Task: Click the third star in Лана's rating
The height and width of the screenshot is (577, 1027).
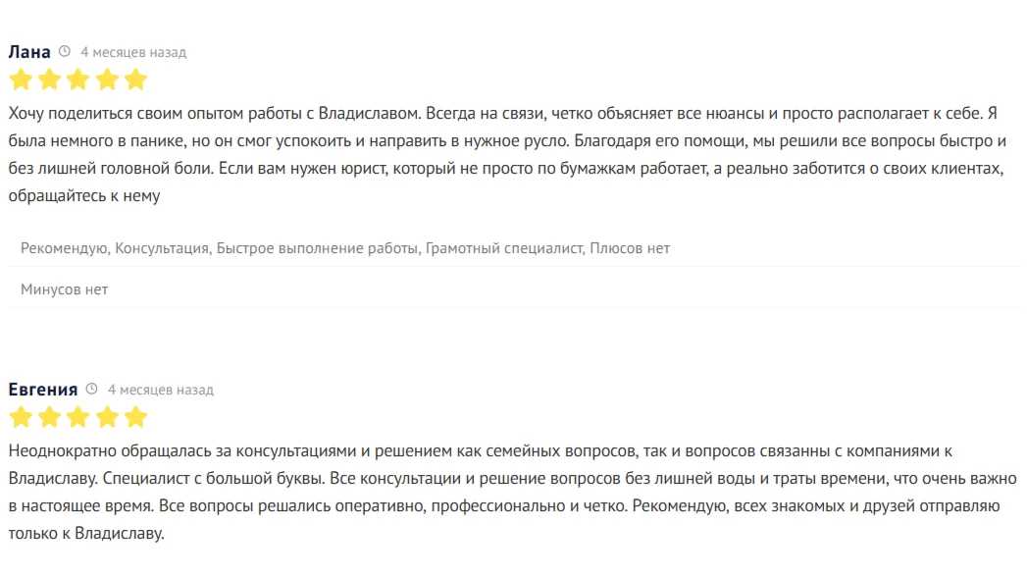Action: coord(78,79)
